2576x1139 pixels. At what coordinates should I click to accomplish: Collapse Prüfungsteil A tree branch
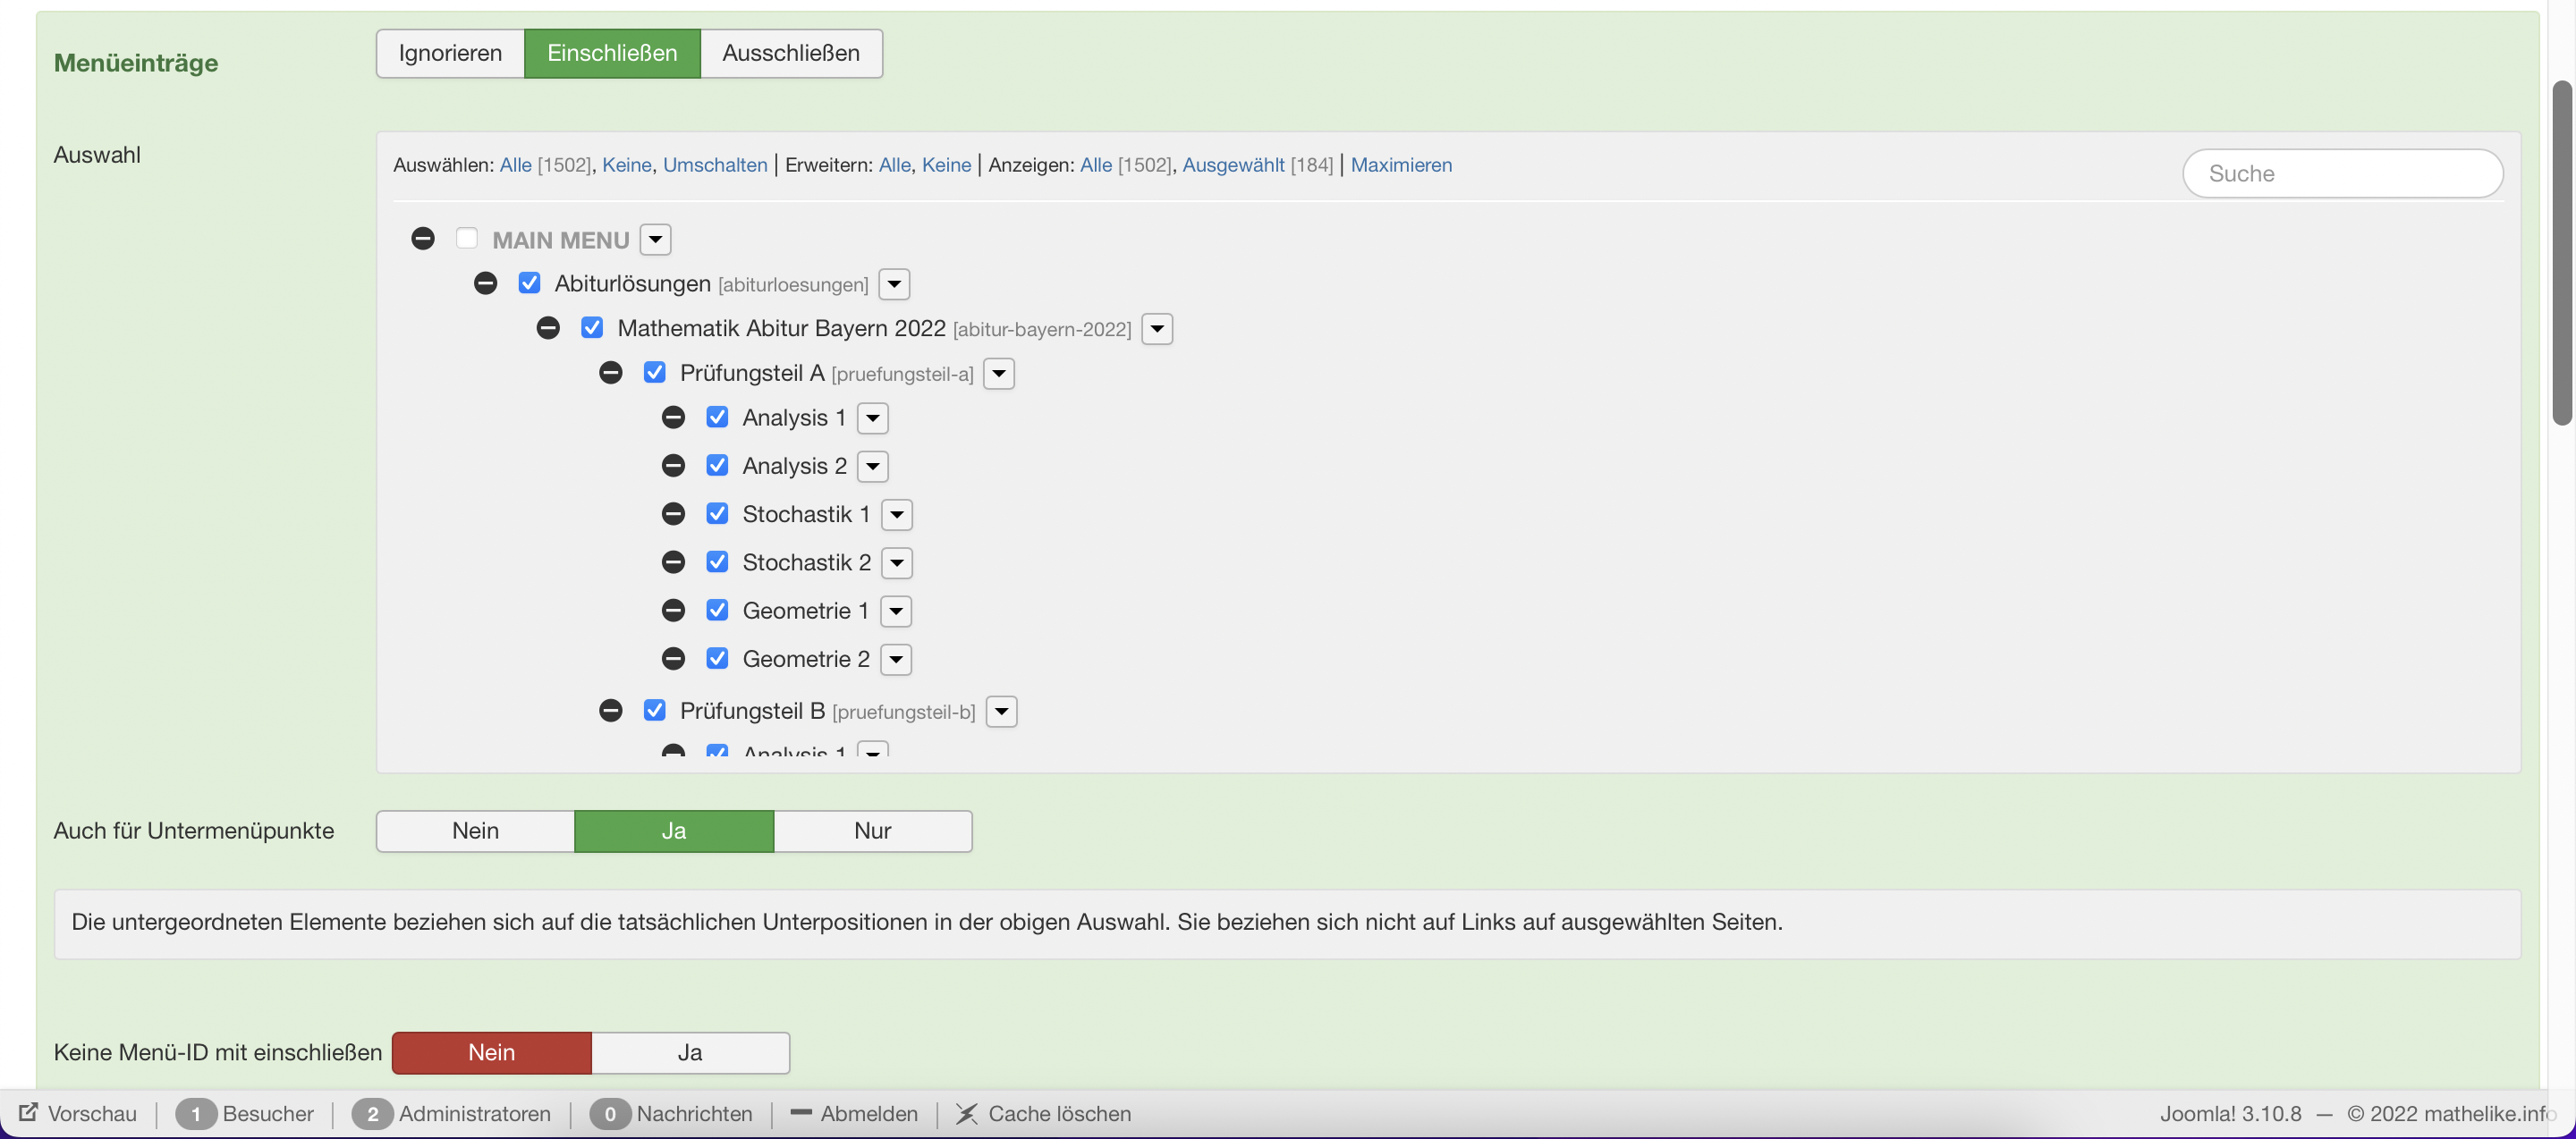611,373
